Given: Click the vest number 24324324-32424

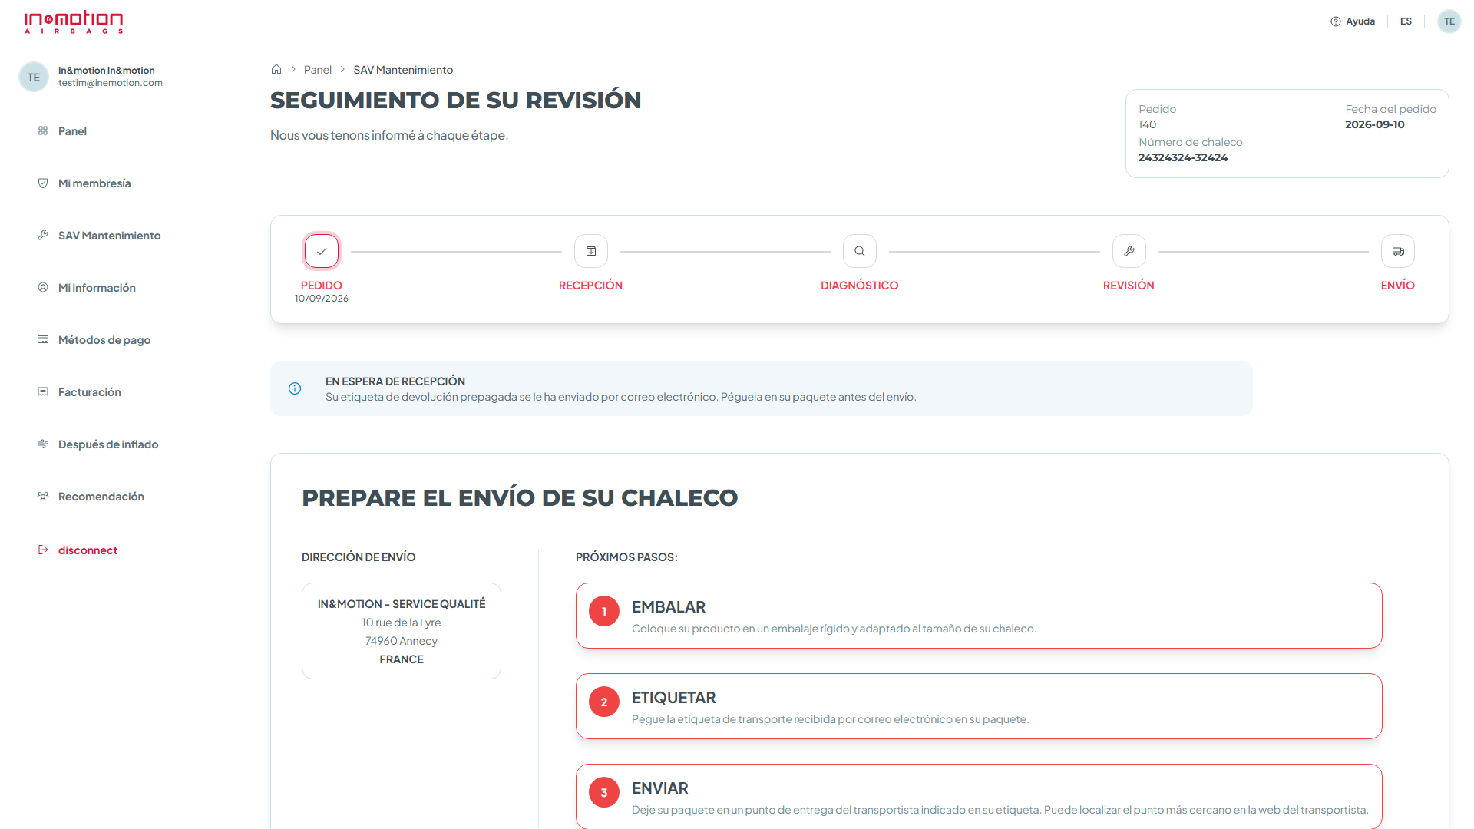Looking at the screenshot, I should 1183,157.
